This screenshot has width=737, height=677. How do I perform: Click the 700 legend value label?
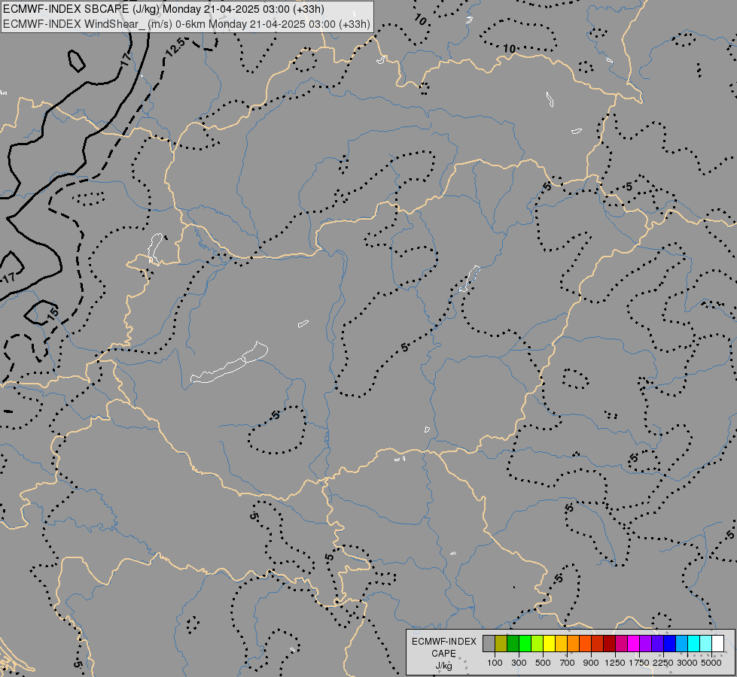pyautogui.click(x=567, y=663)
